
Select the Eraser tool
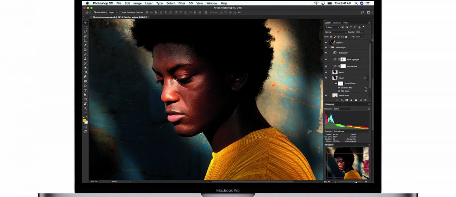point(85,68)
